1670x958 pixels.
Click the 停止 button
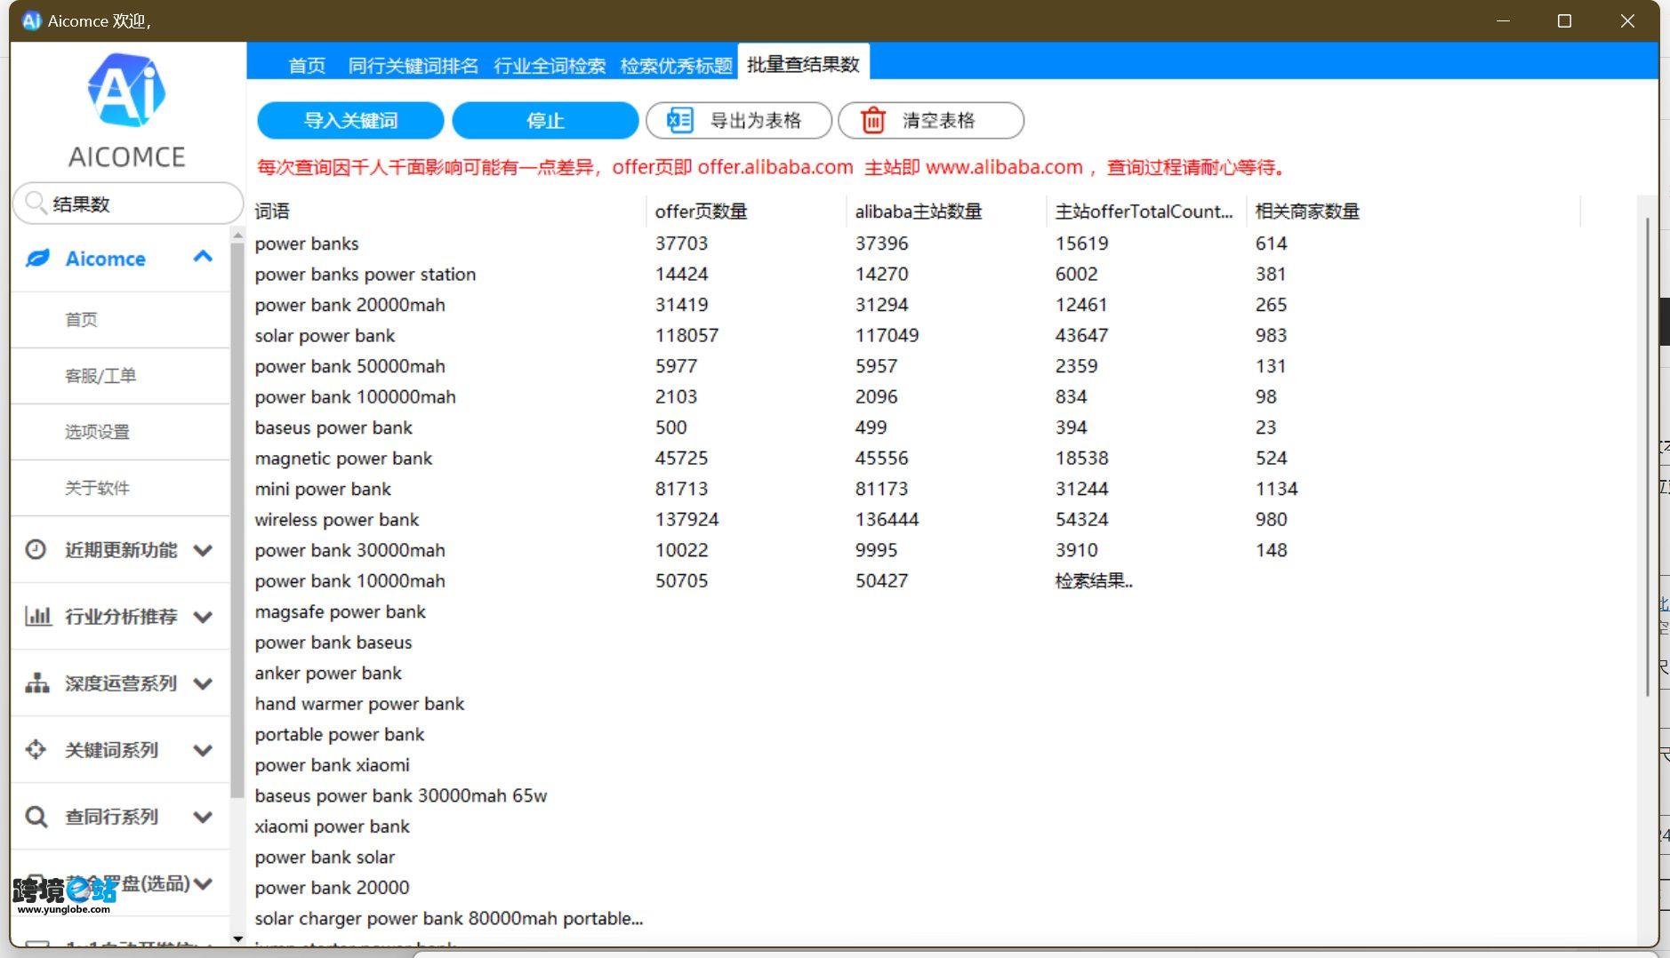pyautogui.click(x=545, y=120)
